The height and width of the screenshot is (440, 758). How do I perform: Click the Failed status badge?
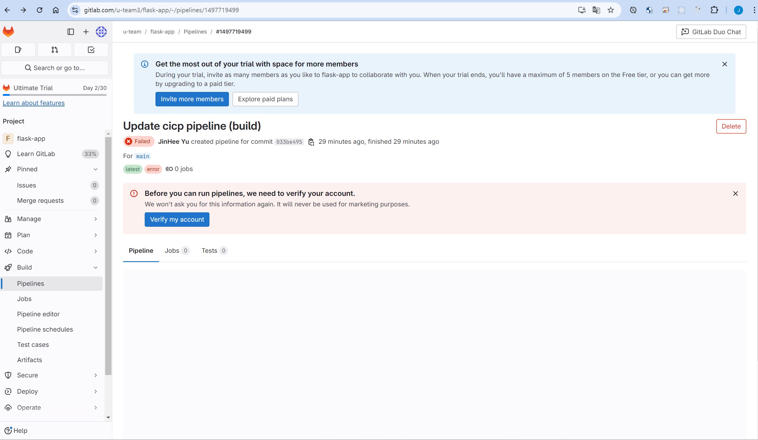[x=139, y=142]
